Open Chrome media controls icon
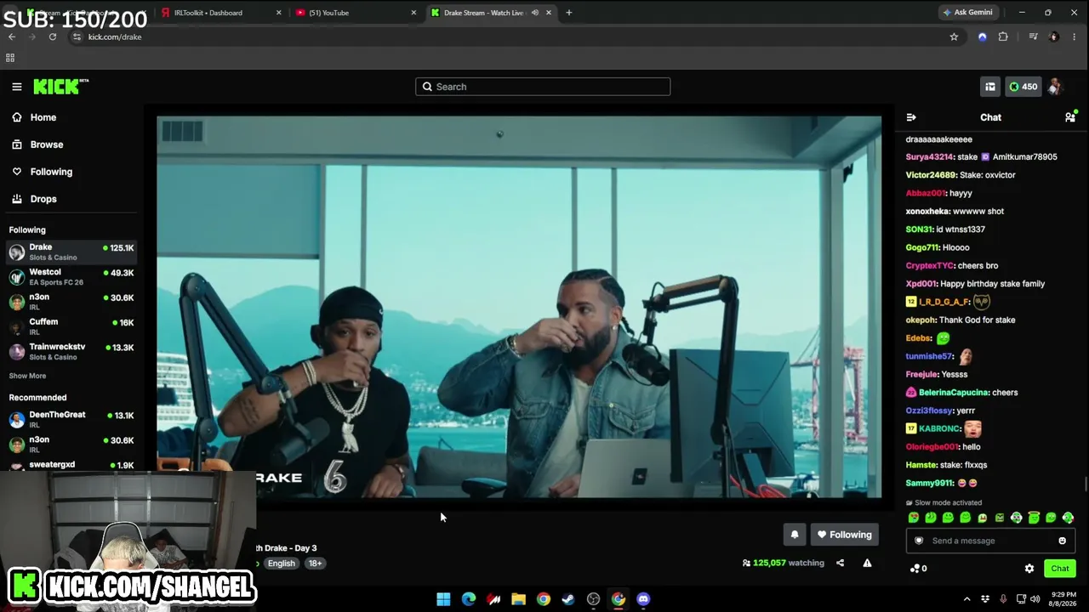The width and height of the screenshot is (1089, 612). click(1033, 37)
